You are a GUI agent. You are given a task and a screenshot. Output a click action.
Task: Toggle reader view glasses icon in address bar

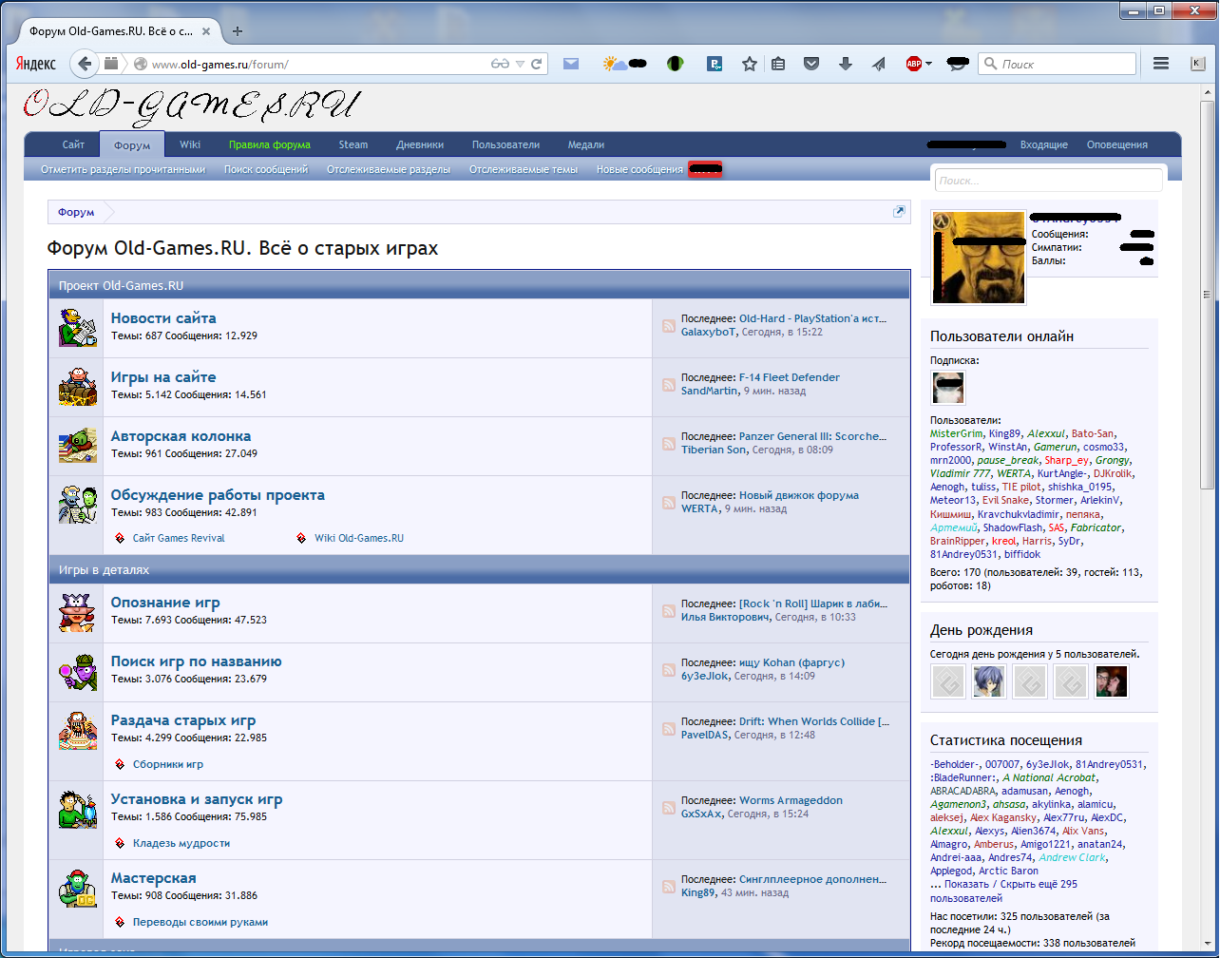point(501,64)
